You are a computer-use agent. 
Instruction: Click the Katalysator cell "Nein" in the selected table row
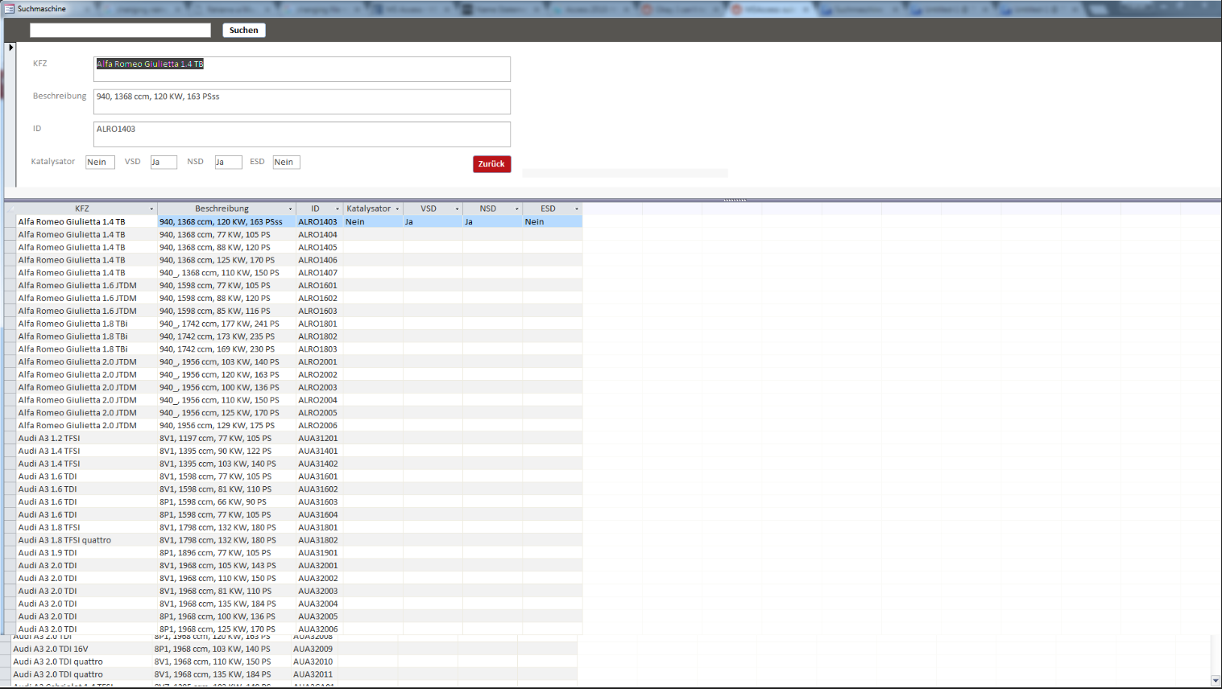click(x=373, y=222)
